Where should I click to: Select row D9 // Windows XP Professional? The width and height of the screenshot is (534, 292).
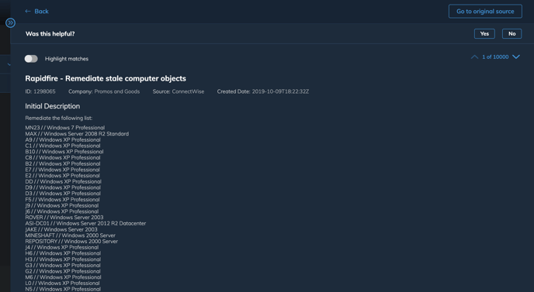pos(63,187)
